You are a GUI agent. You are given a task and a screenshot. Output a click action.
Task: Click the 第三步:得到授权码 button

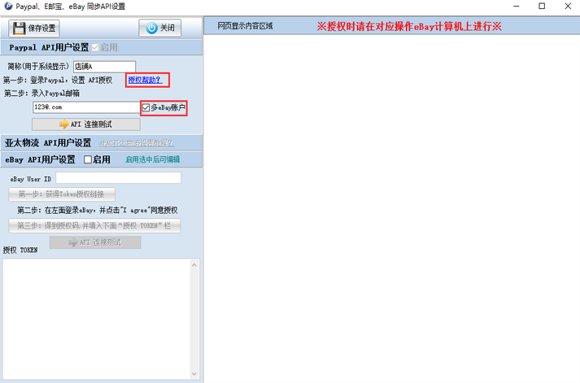[x=94, y=225]
